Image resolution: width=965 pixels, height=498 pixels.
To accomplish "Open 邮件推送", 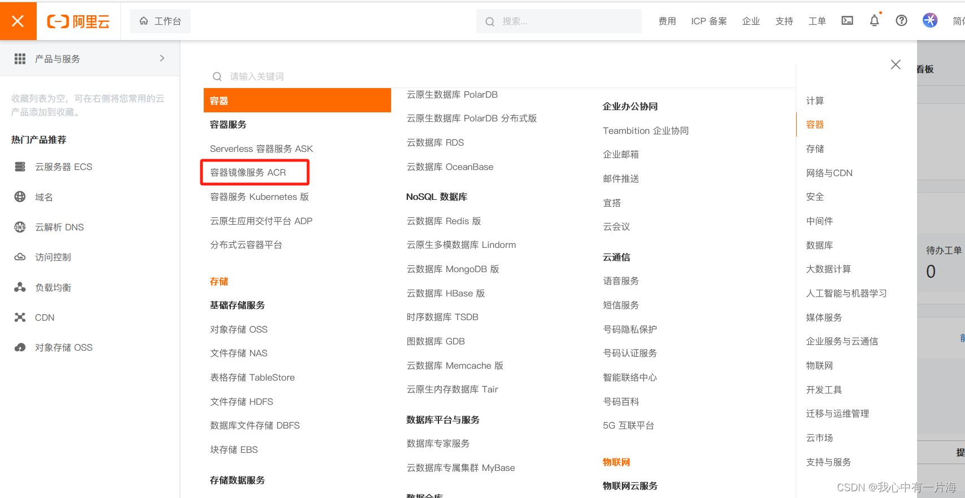I will click(x=621, y=178).
